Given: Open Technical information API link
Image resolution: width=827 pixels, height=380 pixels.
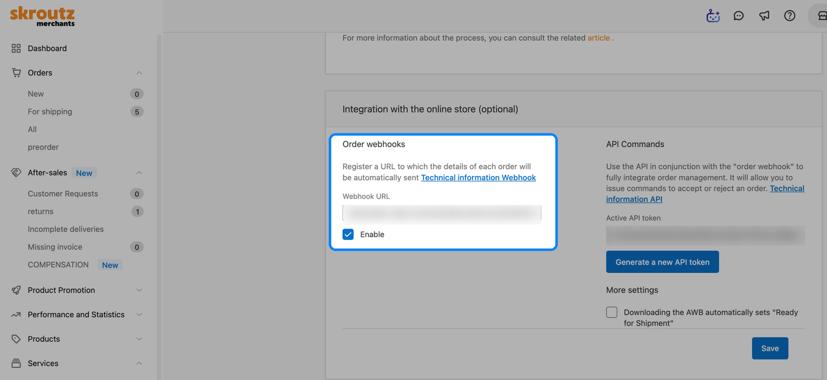Looking at the screenshot, I should [x=705, y=194].
